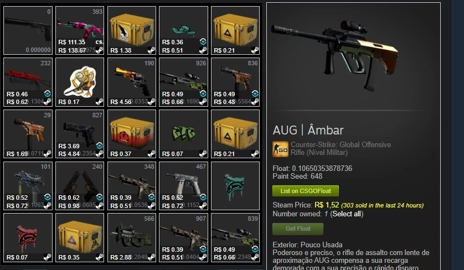This screenshot has width=464, height=270.
Task: Click the Steam logo on R$ 4.56 revolver
Action: [152, 102]
